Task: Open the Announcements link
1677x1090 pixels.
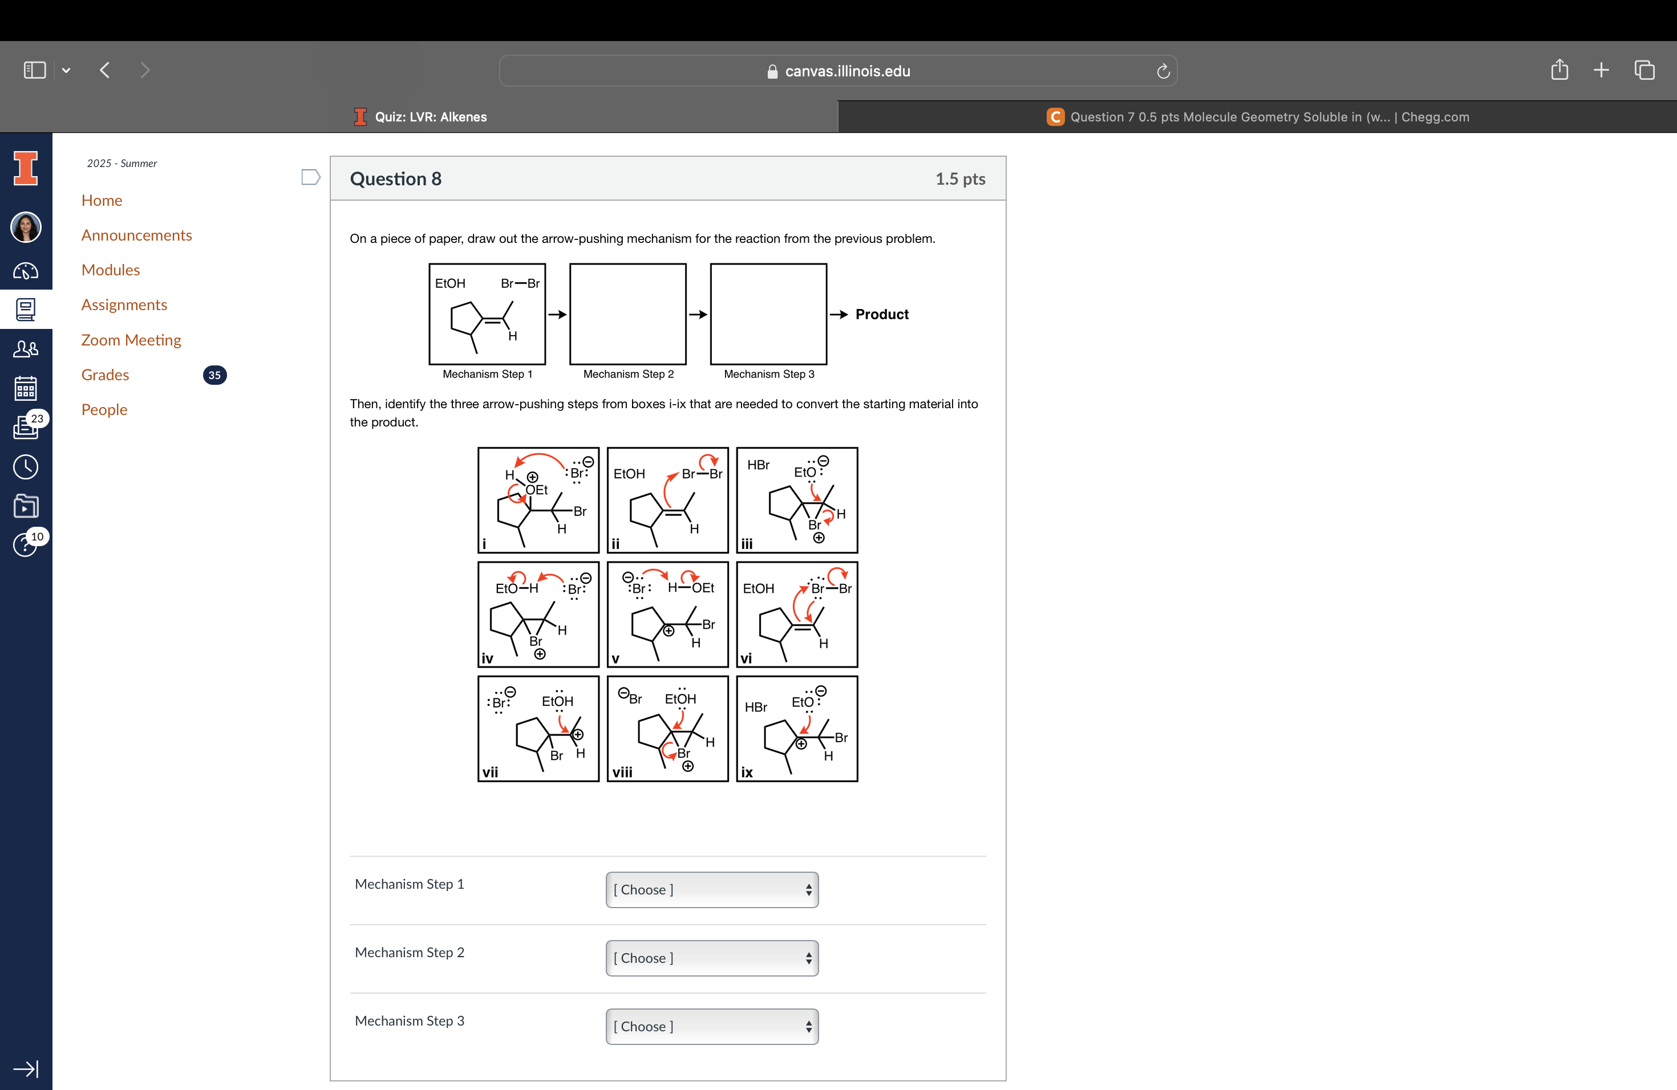Action: (x=136, y=235)
